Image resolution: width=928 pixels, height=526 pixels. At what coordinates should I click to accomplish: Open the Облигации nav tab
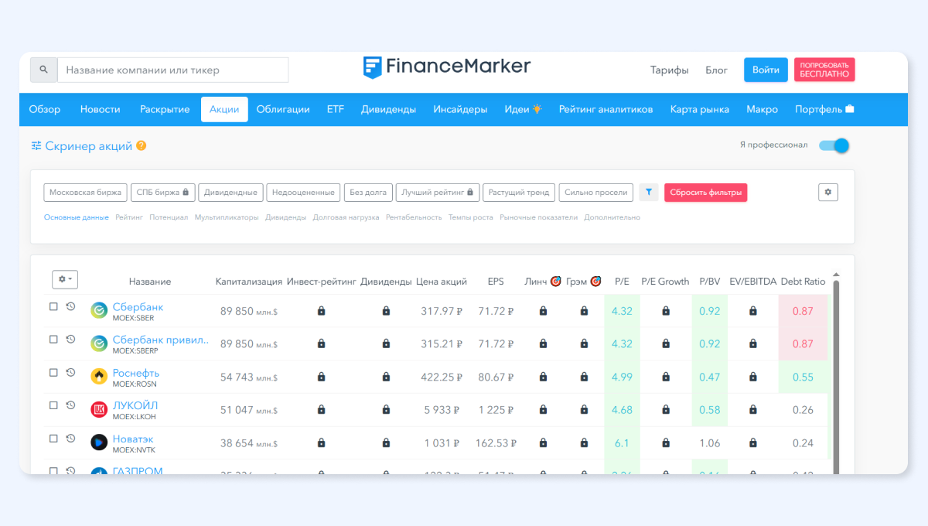pyautogui.click(x=283, y=110)
